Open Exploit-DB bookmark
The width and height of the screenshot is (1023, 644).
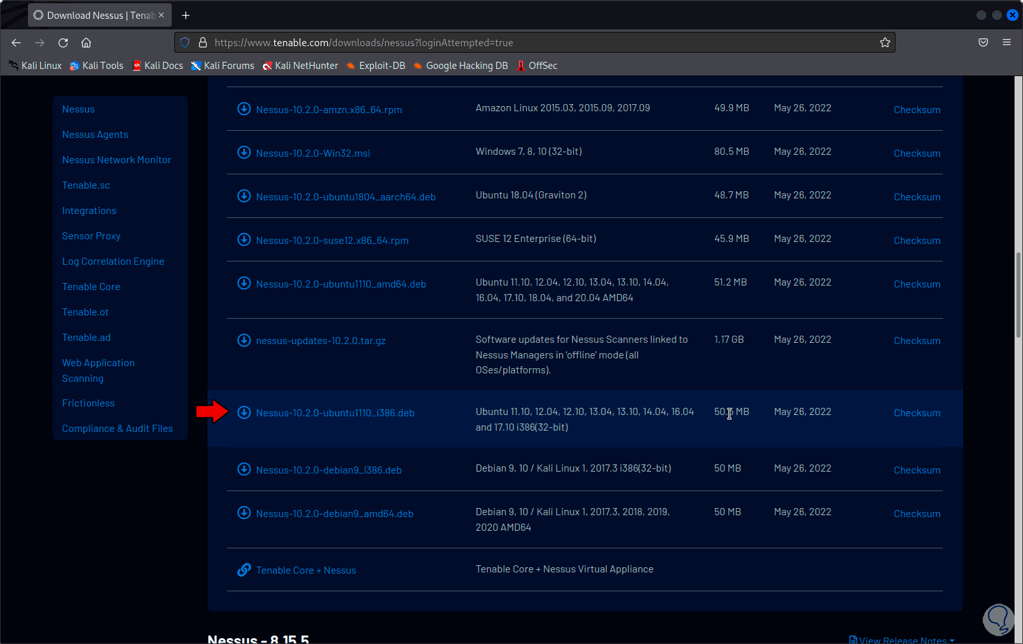coord(376,66)
